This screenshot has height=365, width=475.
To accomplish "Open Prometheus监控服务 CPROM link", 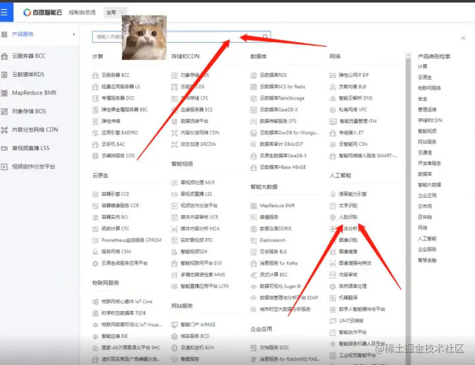I will click(x=131, y=240).
